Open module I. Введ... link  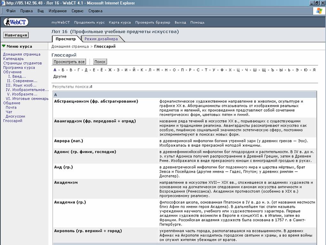(17, 76)
